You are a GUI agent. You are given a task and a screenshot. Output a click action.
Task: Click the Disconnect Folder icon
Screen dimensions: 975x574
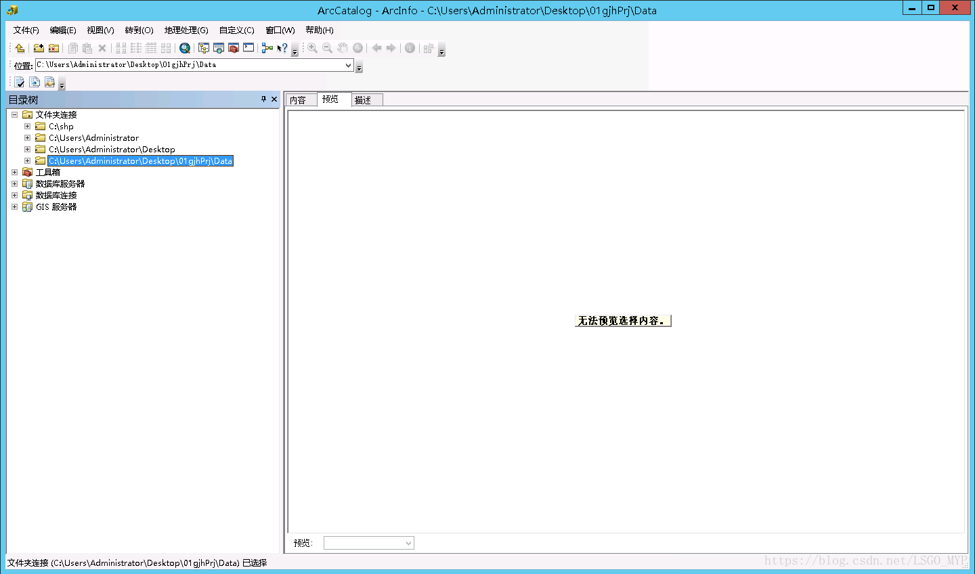point(53,48)
